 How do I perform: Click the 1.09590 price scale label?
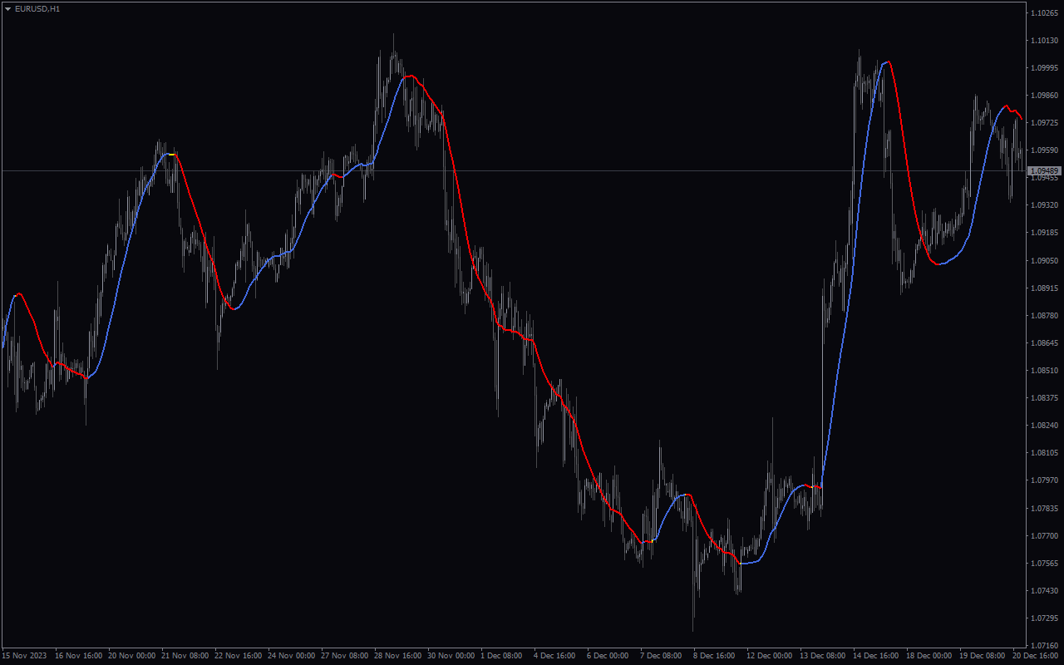coord(1044,150)
